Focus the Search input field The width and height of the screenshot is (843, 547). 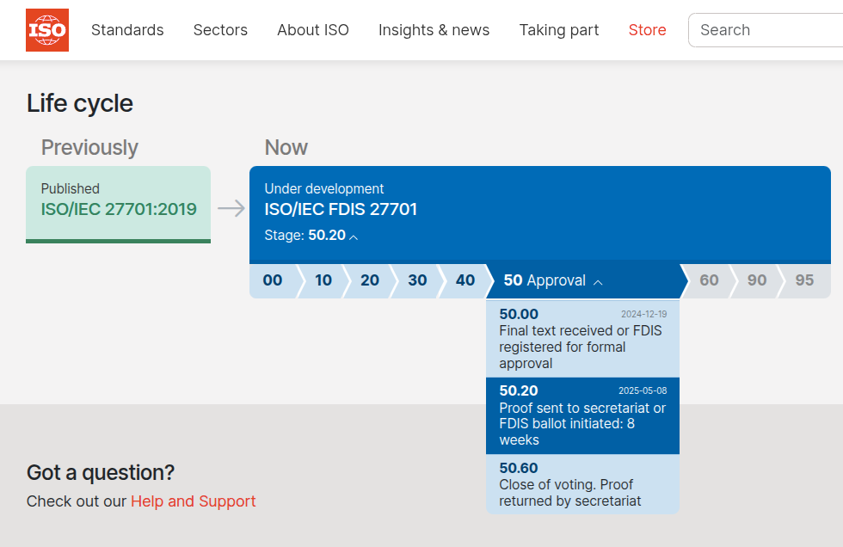[766, 30]
